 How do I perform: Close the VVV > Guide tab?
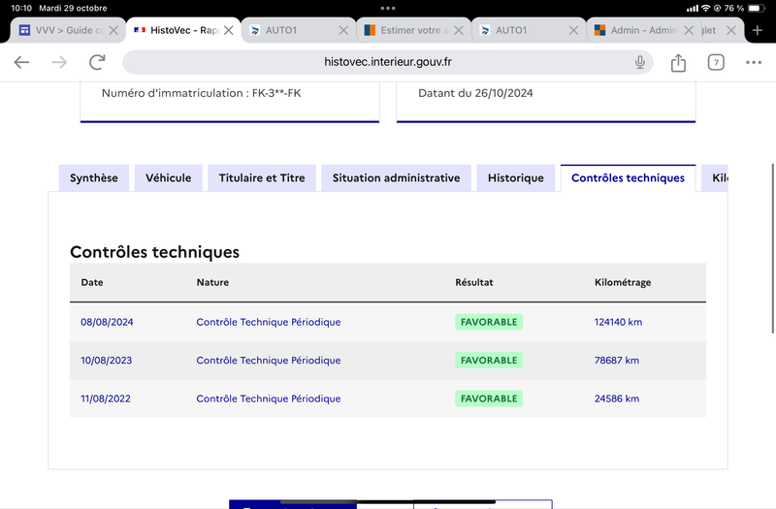113,30
